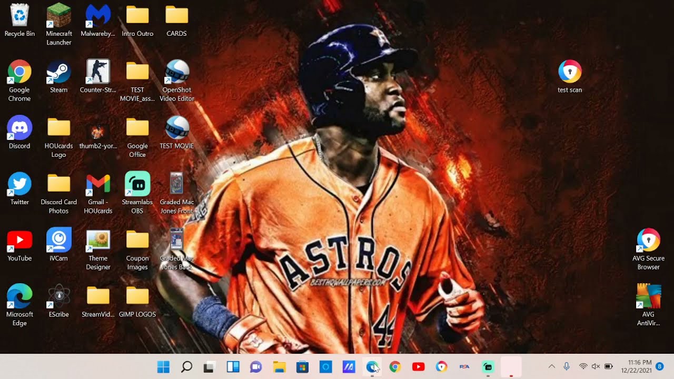Viewport: 674px width, 379px height.
Task: Open File Explorer from the taskbar
Action: (279, 367)
